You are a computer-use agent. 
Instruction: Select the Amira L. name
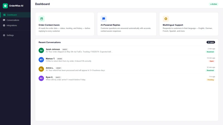click(x=50, y=68)
